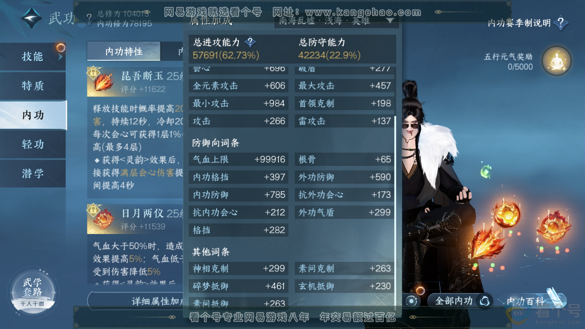This screenshot has height=329, width=585.
Task: Select the 内功 sidebar tab
Action: pyautogui.click(x=33, y=115)
